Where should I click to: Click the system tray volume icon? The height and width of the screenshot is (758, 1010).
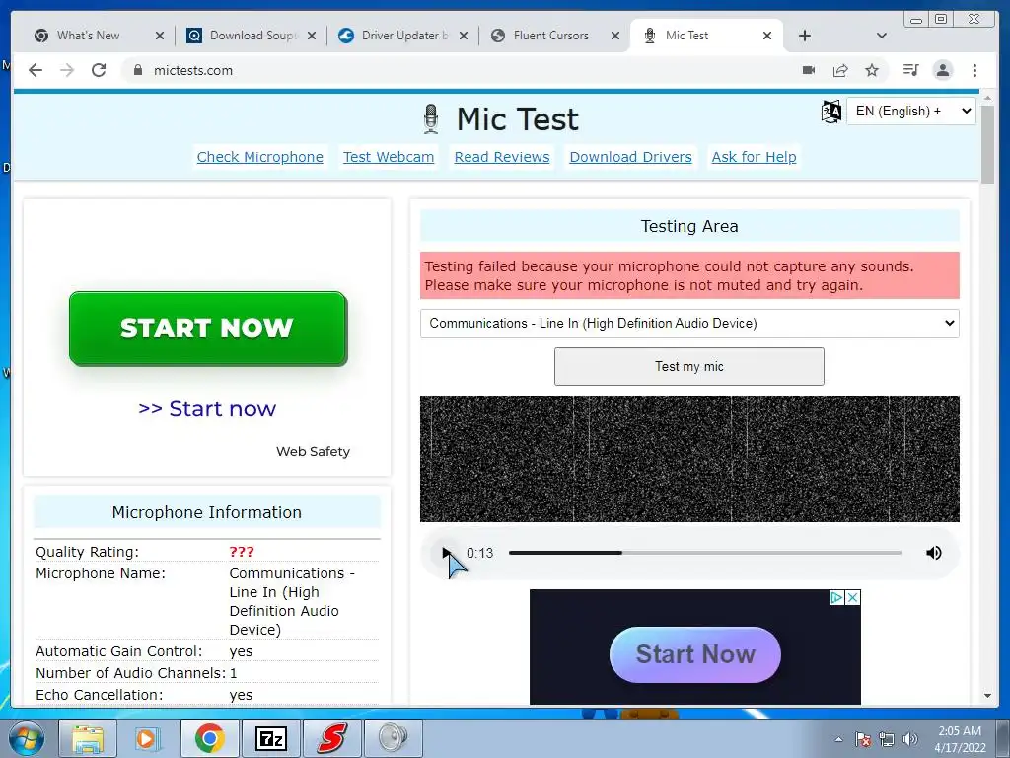910,739
